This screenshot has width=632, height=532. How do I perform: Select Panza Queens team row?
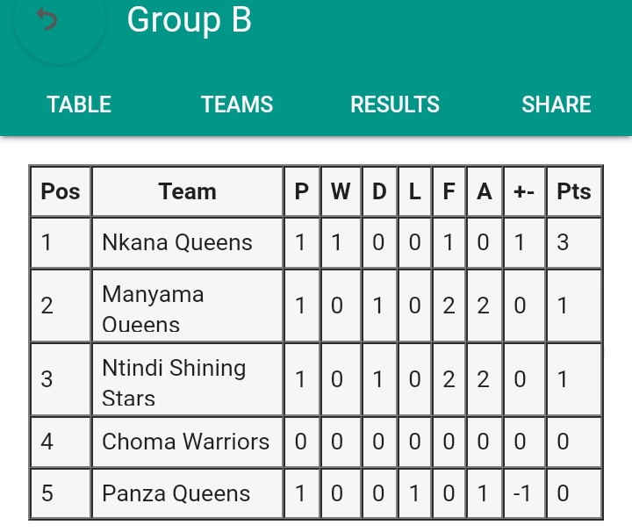[176, 493]
